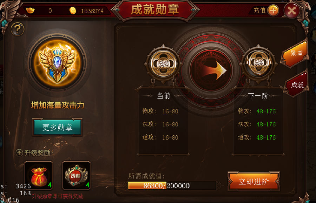The width and height of the screenshot is (316, 203).
Task: Click the 升级奖励 up-arrow icon
Action: click(19, 153)
